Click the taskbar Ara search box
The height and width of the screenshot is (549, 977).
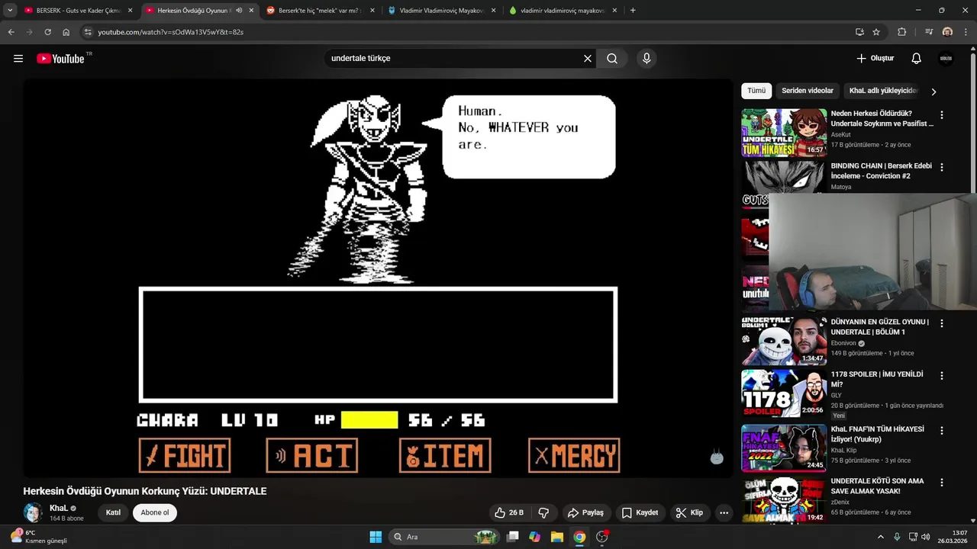(444, 537)
